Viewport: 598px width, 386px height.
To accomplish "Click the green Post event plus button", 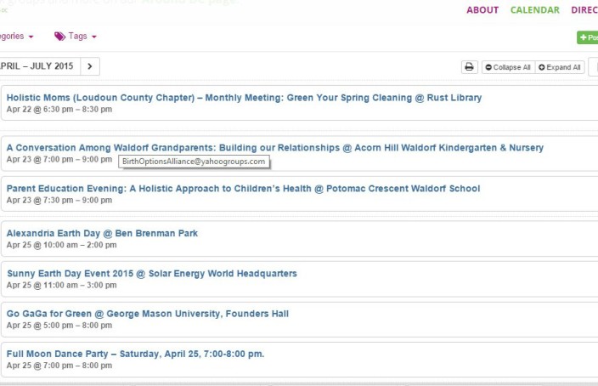I will tap(588, 37).
